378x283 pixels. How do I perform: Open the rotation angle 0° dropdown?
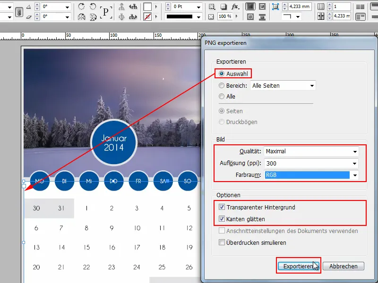[x=67, y=7]
